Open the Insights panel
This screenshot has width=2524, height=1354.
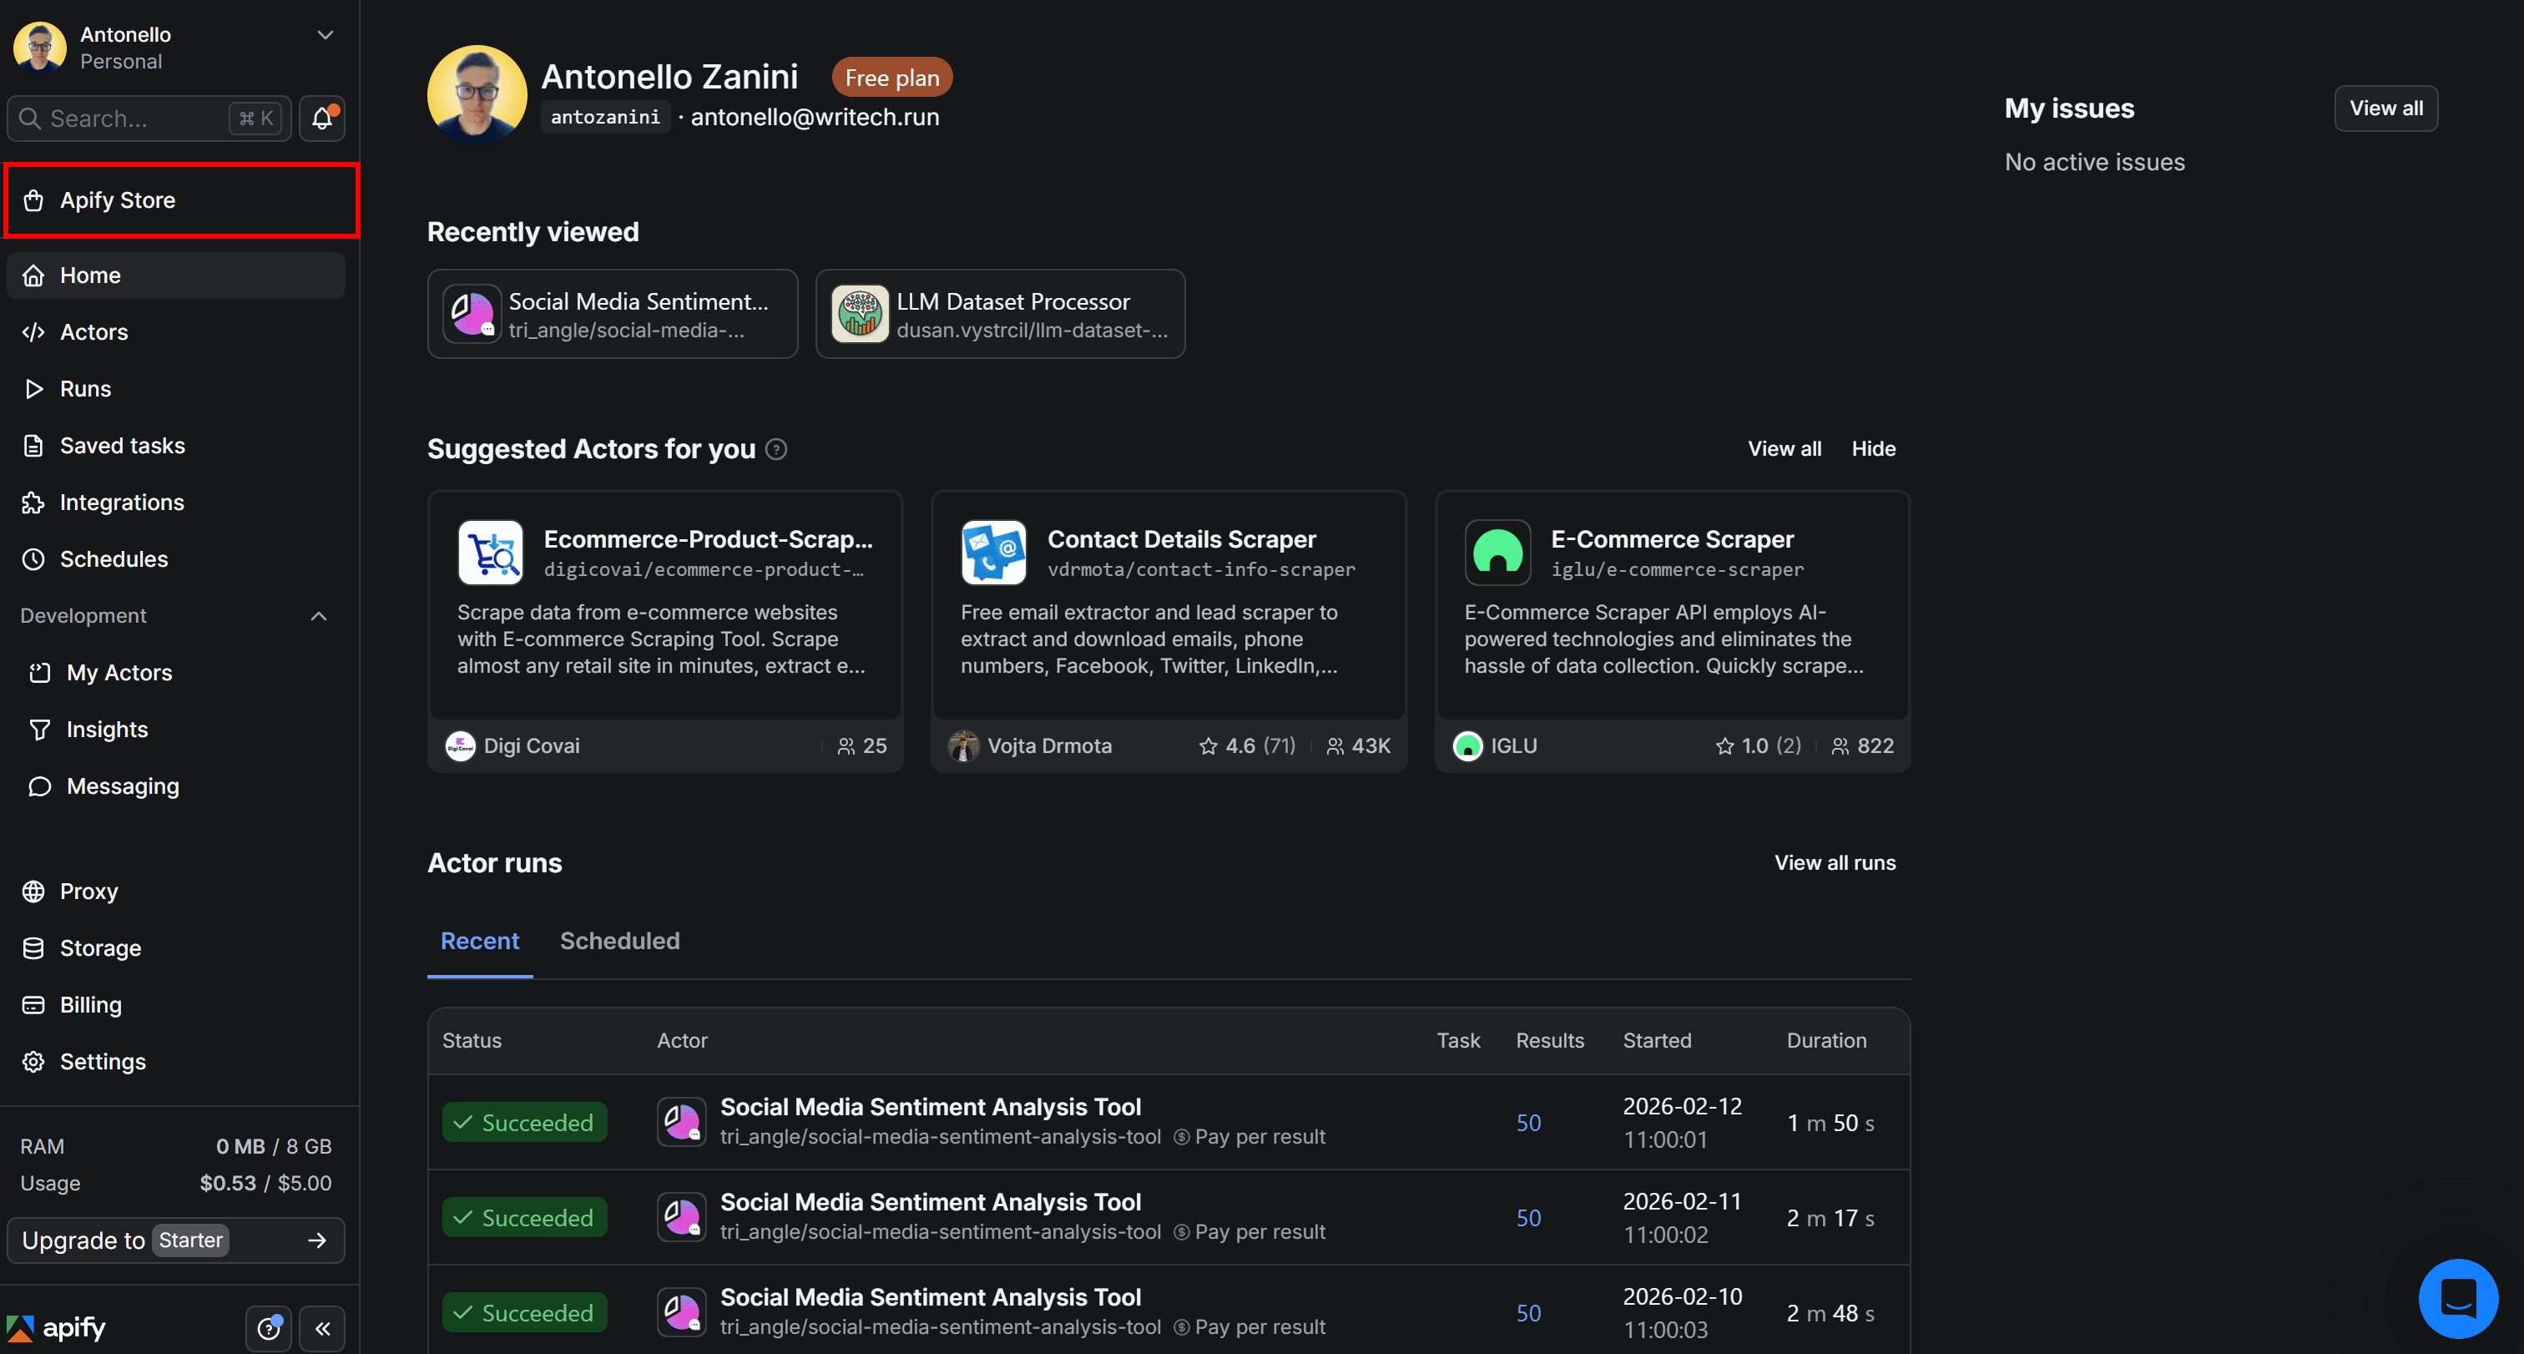[x=108, y=729]
